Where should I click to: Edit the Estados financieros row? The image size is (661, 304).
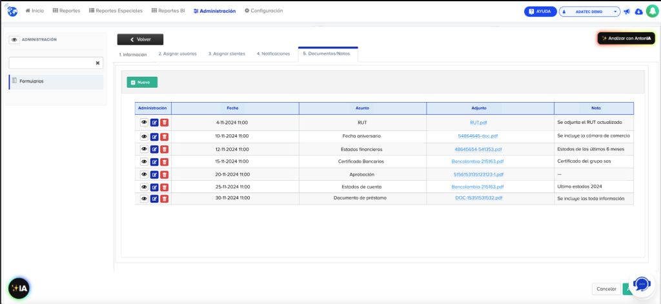tap(154, 149)
